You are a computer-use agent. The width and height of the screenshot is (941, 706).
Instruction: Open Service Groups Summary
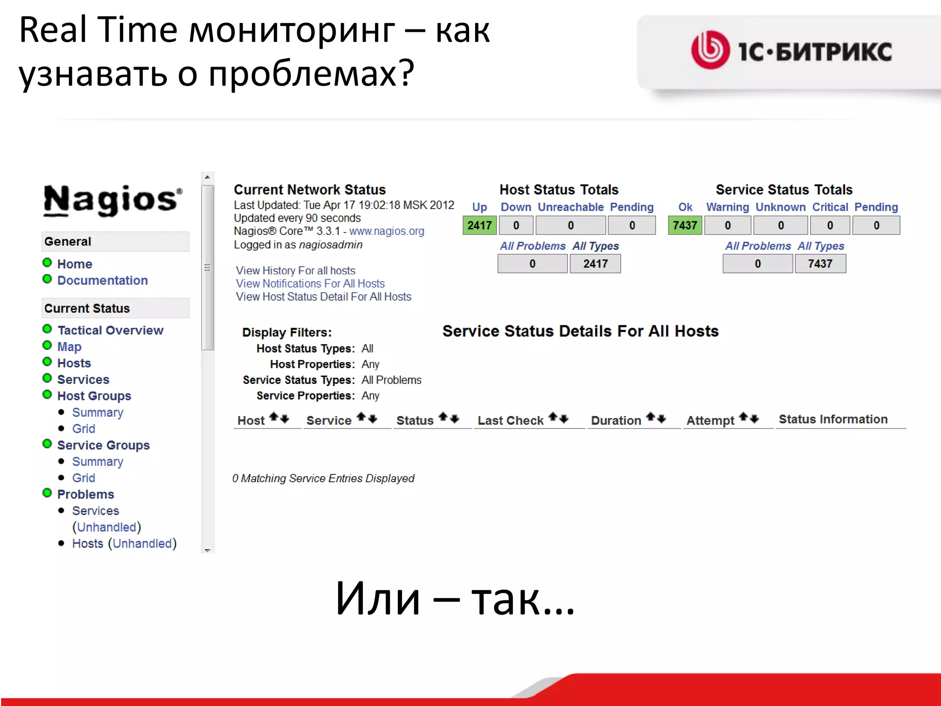tap(98, 461)
